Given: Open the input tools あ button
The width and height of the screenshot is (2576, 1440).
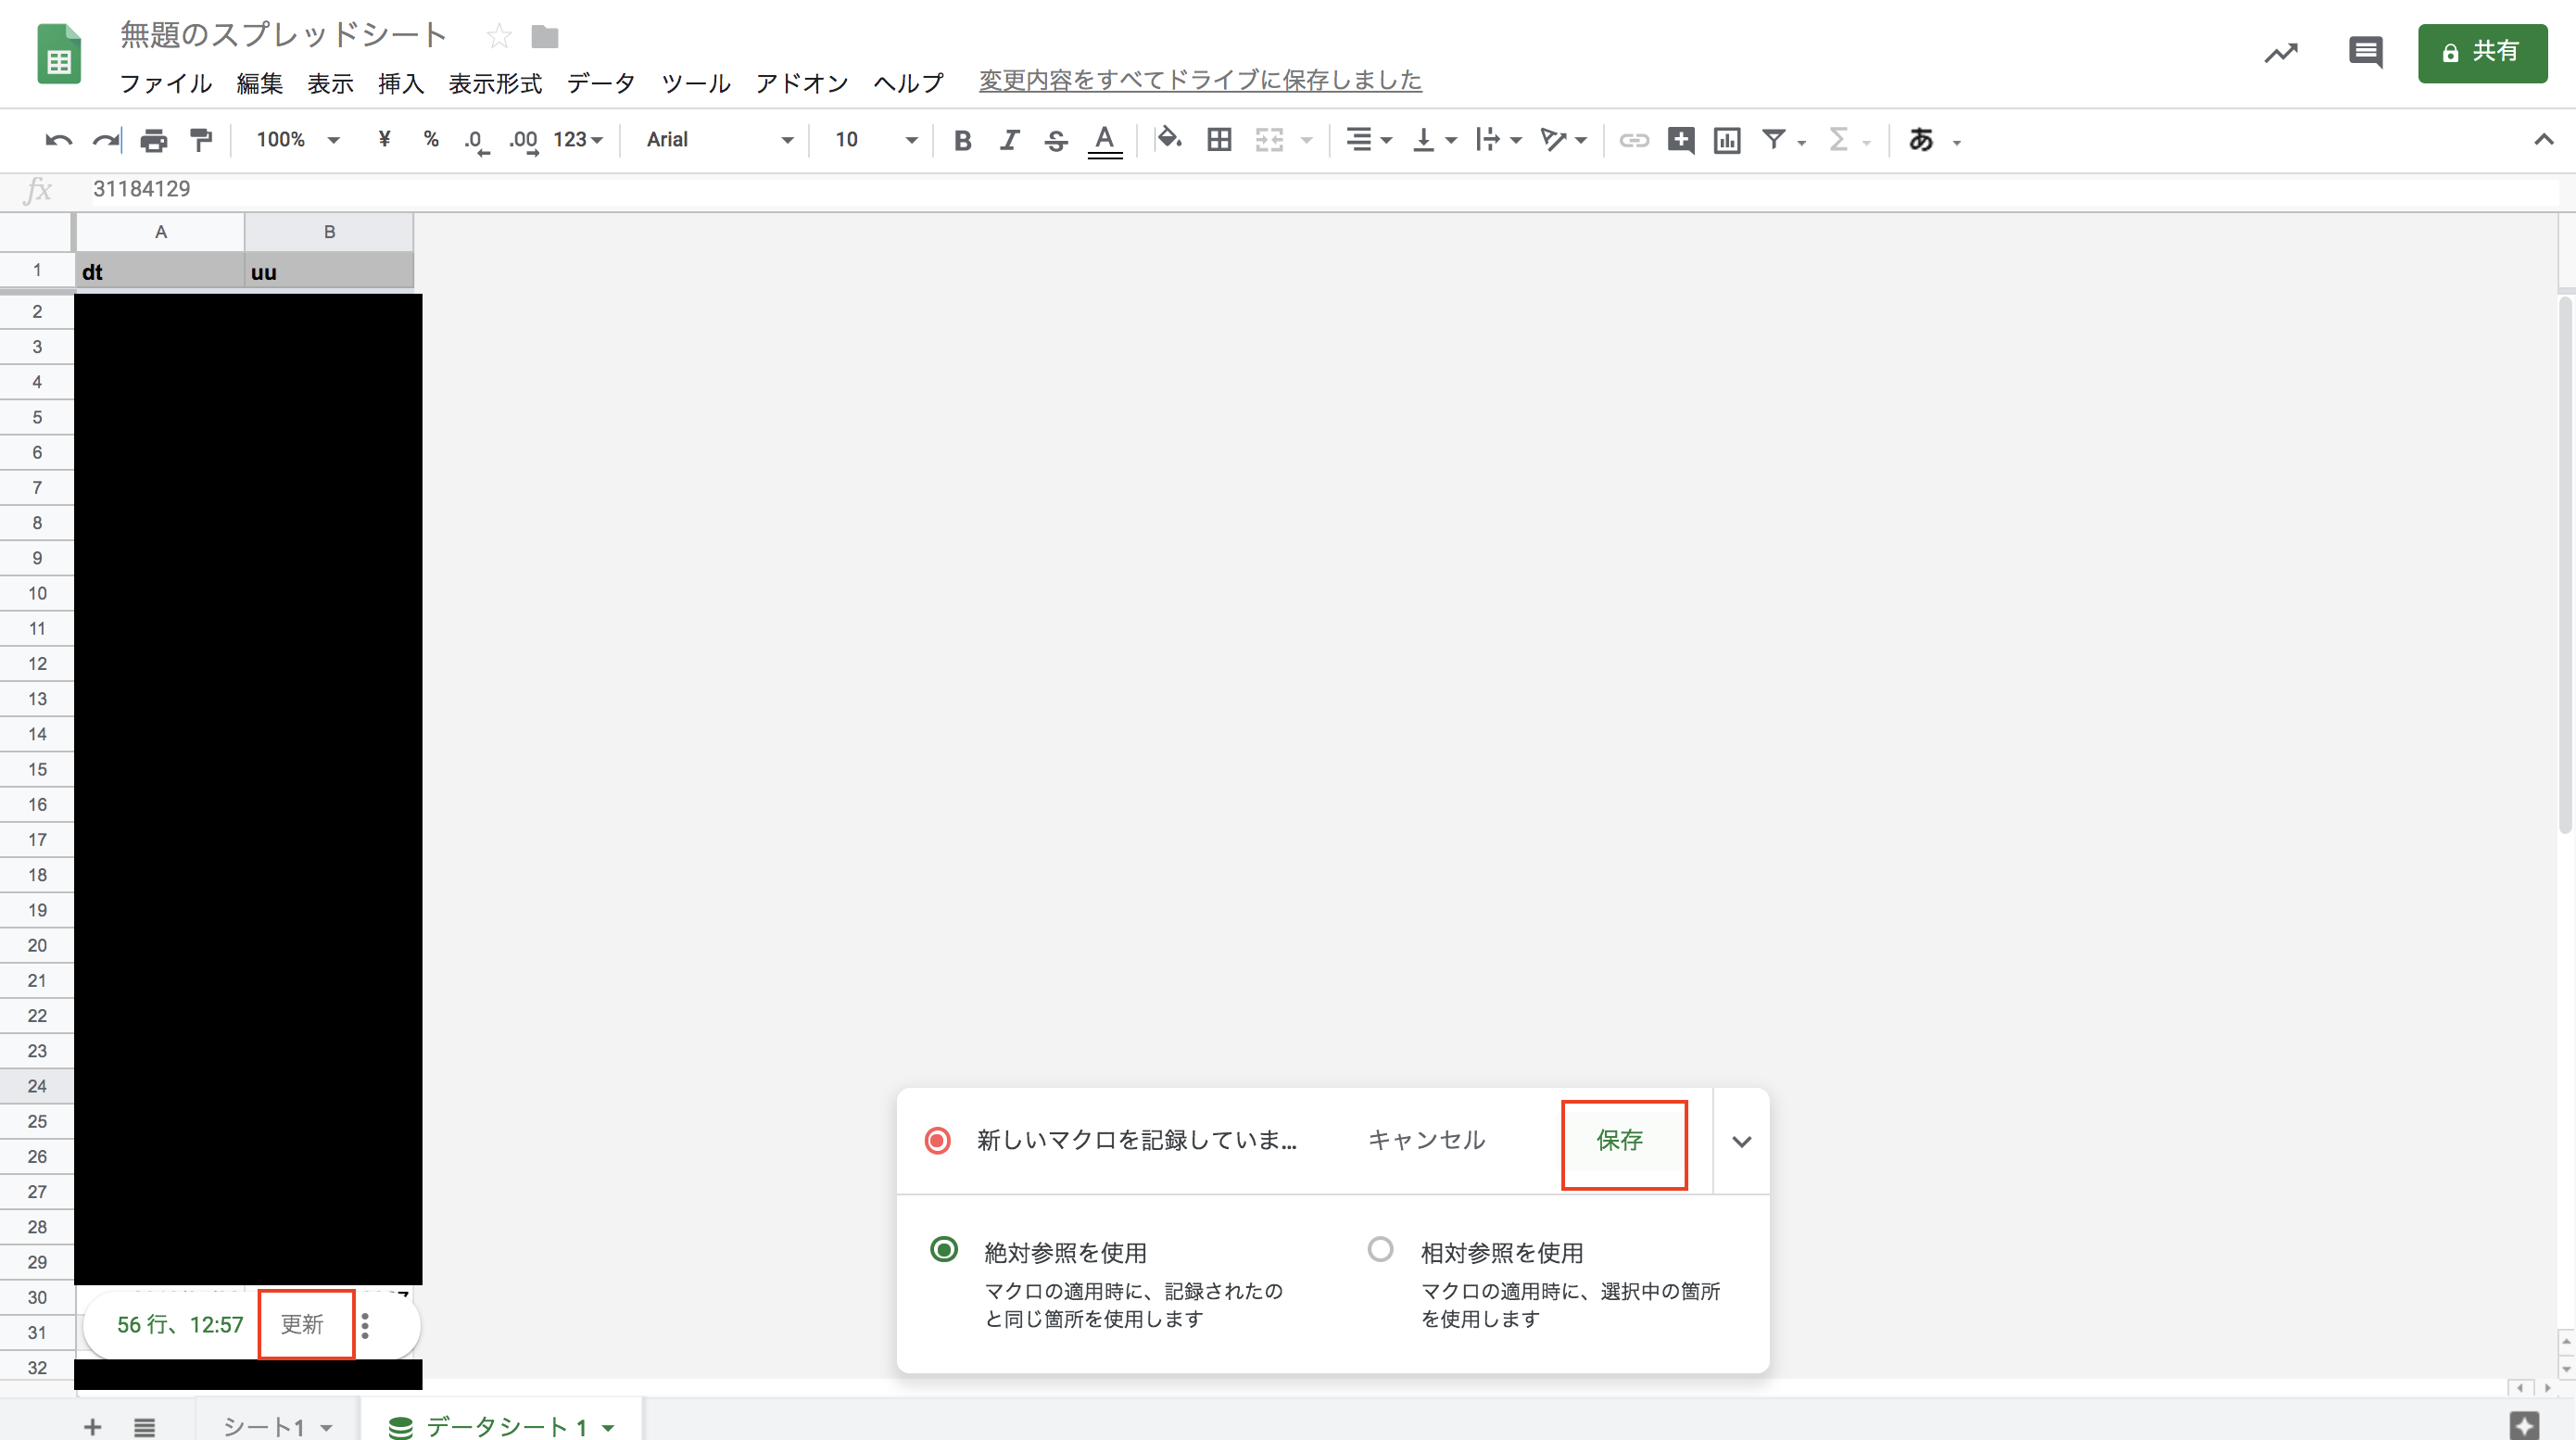Looking at the screenshot, I should pyautogui.click(x=1920, y=140).
